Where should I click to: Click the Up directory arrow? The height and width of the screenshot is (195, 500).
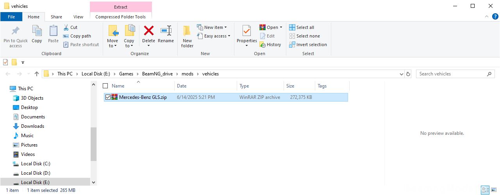click(37, 74)
